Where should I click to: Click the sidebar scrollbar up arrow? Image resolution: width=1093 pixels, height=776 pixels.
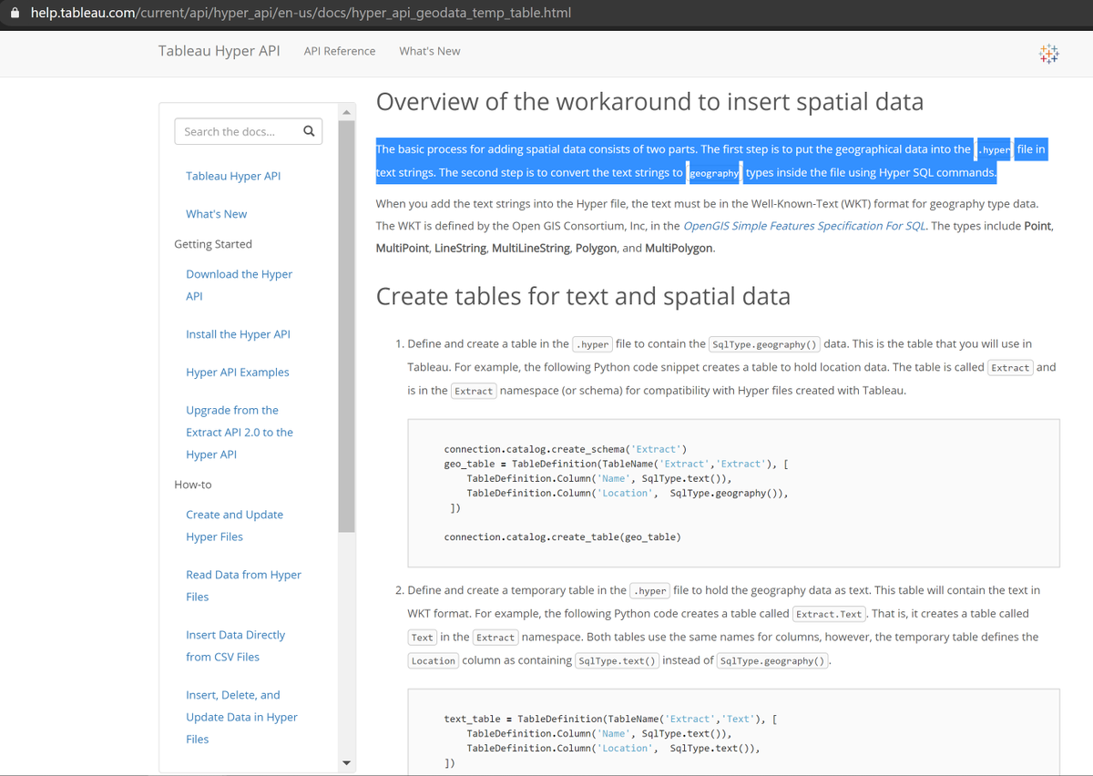(x=346, y=112)
